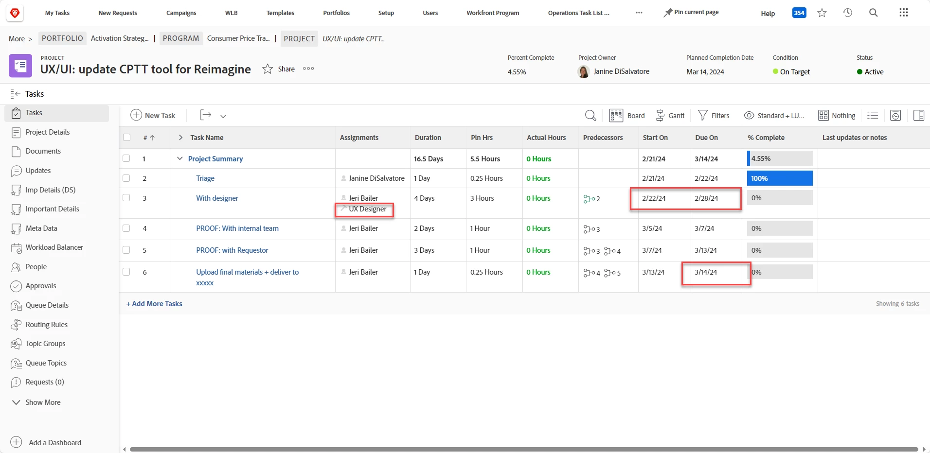930x453 pixels.
Task: Click the horizontal scrollbar at bottom
Action: click(x=524, y=450)
